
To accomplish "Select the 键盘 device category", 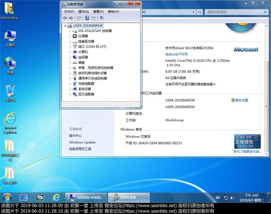I will 81,62.
